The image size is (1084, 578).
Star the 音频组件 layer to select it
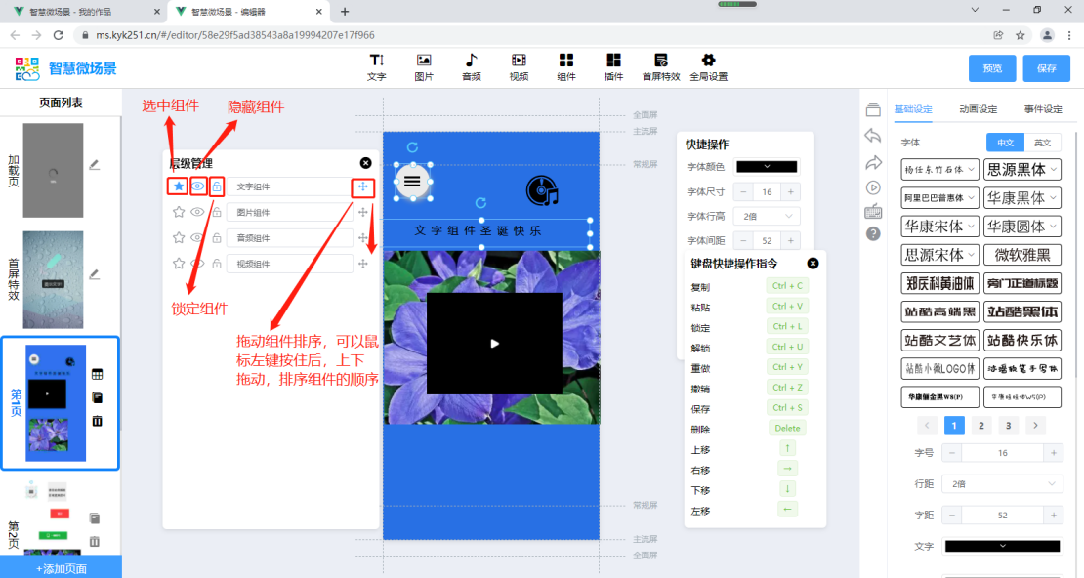pyautogui.click(x=179, y=237)
